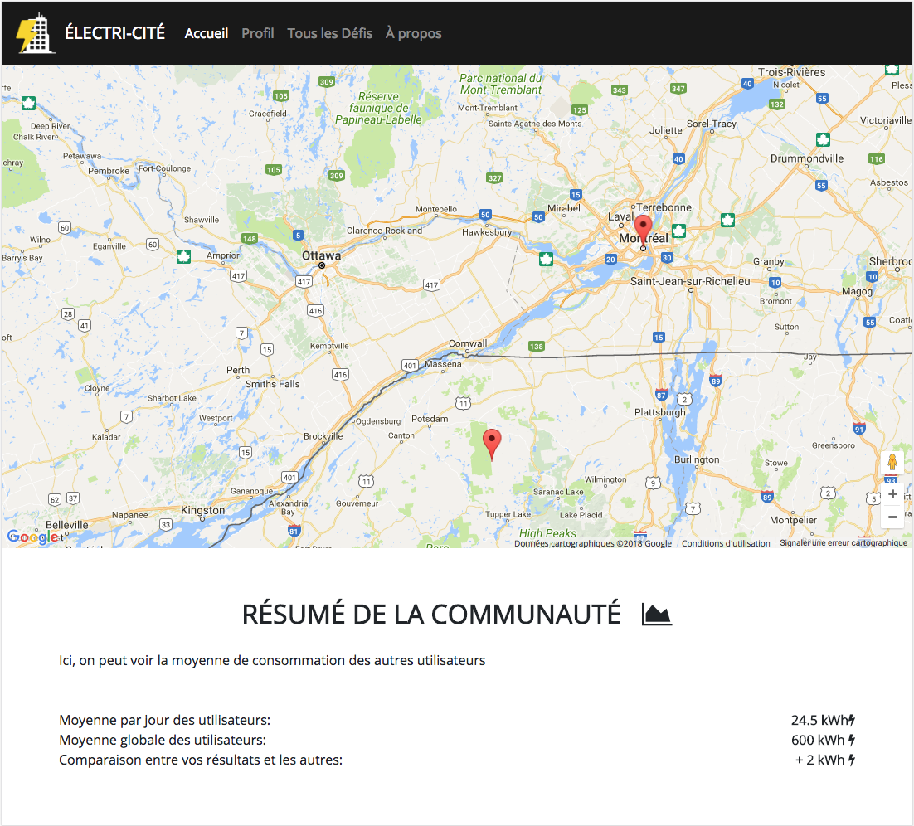Click Parc national du Mont-Tremblant label

[501, 84]
